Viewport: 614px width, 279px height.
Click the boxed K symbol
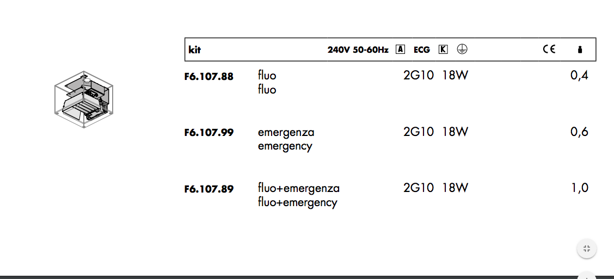pos(443,49)
